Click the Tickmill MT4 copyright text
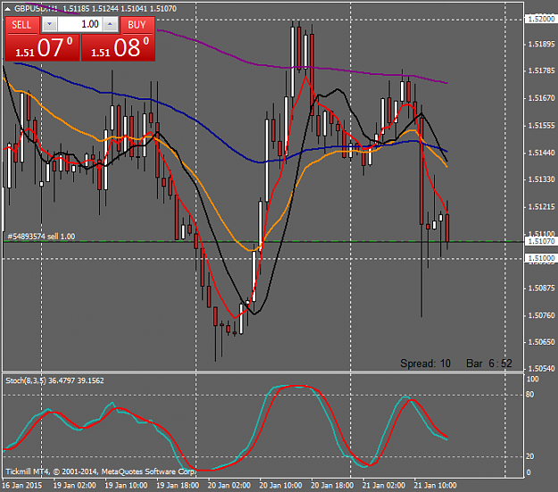 [101, 471]
